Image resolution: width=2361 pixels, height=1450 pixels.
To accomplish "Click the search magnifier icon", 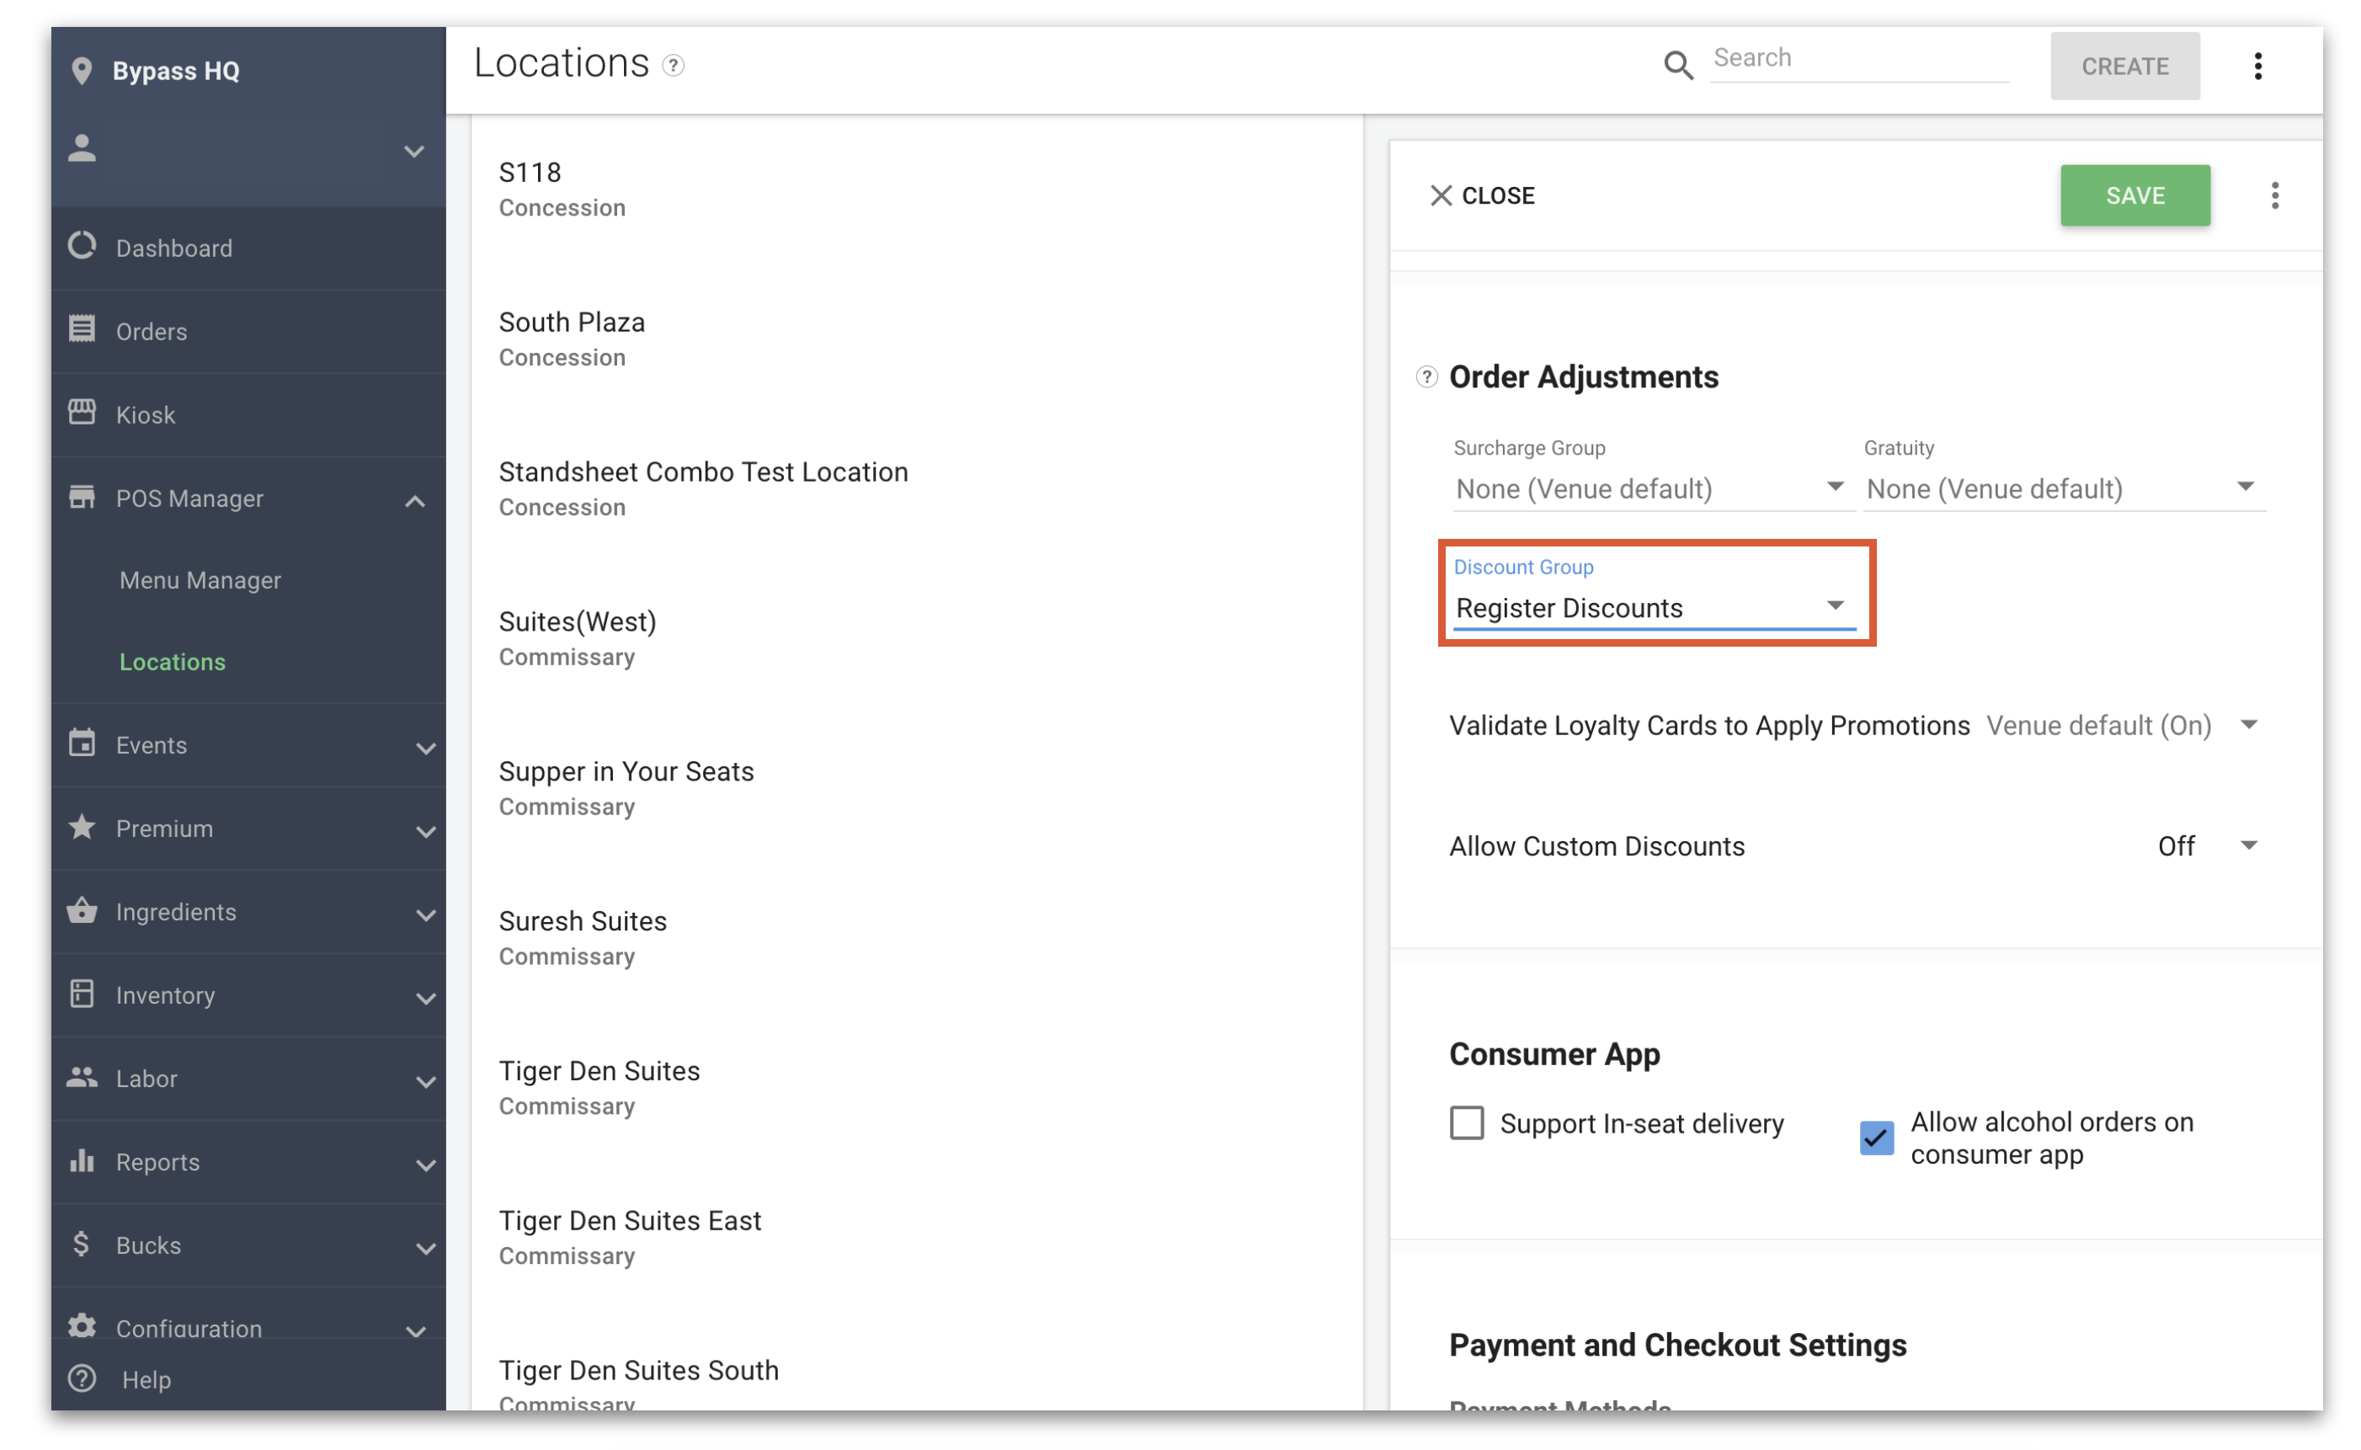I will [x=1676, y=65].
